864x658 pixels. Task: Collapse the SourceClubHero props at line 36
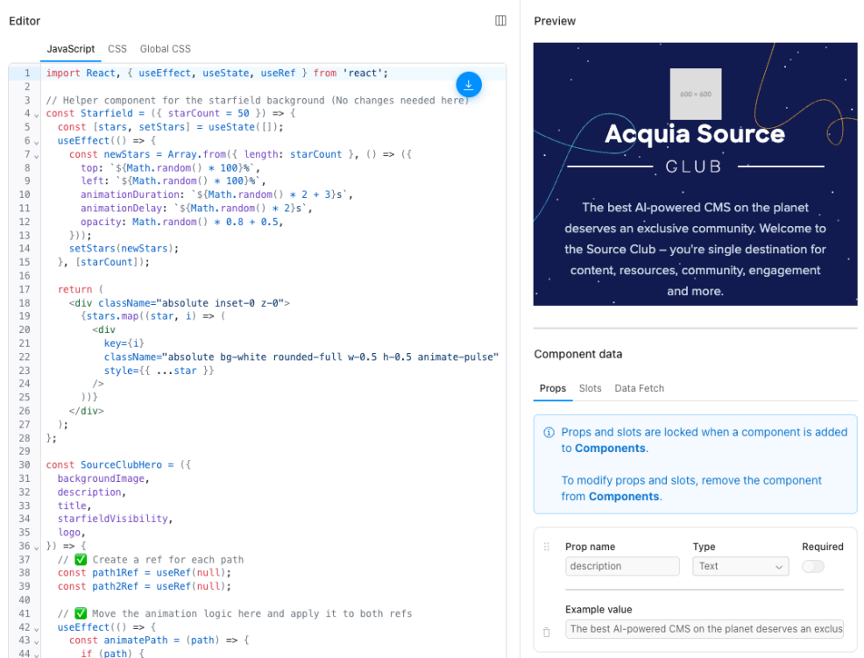coord(38,548)
